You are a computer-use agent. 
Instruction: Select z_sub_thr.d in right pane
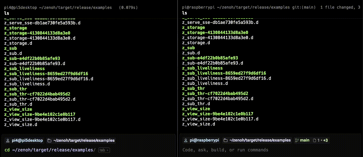196,104
